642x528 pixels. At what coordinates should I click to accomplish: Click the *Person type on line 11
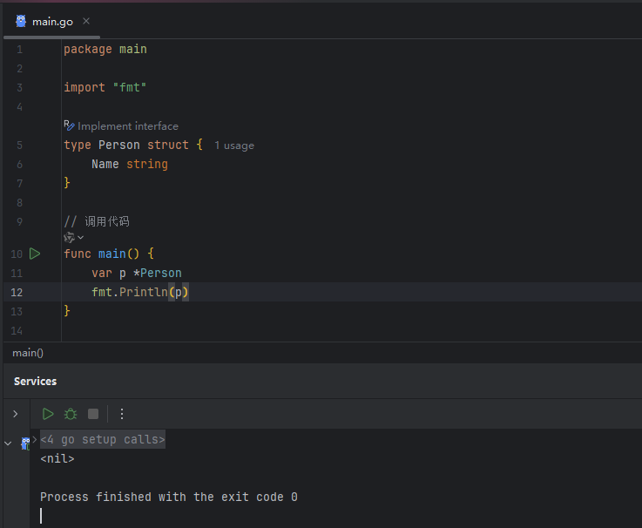[x=158, y=273]
